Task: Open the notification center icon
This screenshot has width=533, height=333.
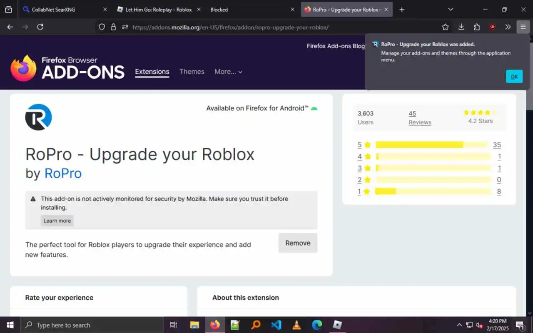Action: click(x=520, y=325)
